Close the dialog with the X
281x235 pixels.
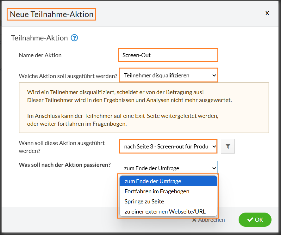click(267, 13)
